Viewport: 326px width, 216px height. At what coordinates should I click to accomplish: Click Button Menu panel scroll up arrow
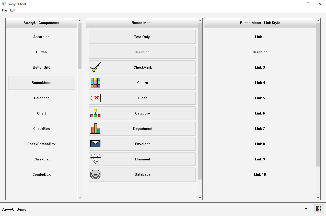tap(200, 21)
